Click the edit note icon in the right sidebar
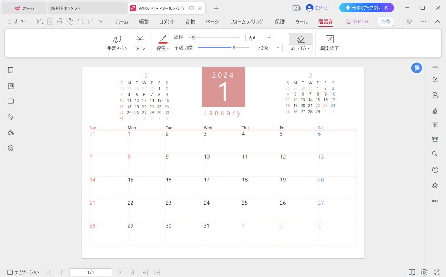 tap(435, 80)
